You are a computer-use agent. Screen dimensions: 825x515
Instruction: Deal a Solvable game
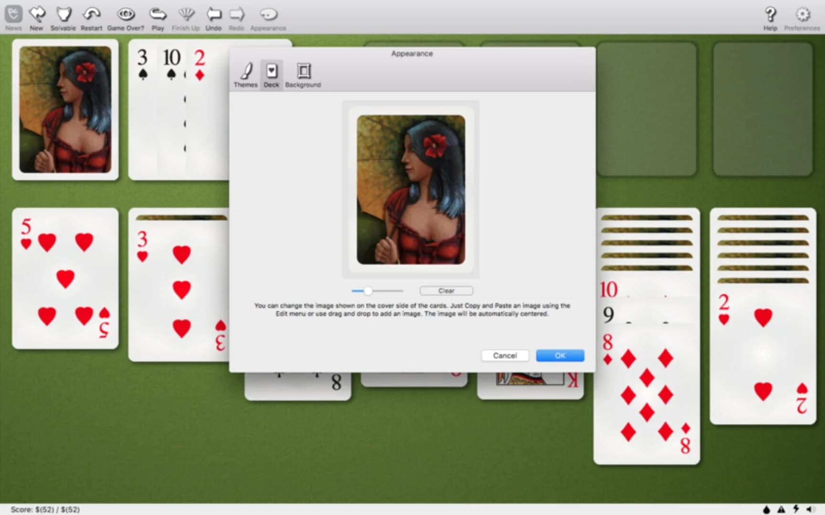tap(63, 14)
